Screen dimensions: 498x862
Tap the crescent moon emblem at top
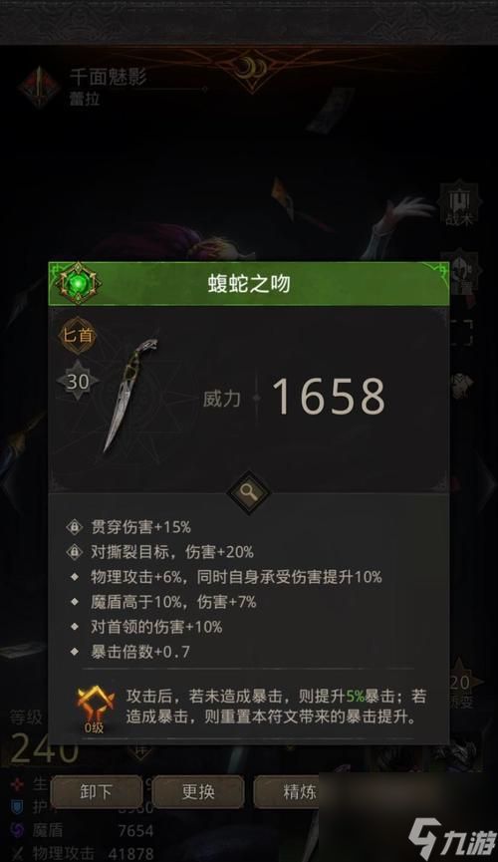(250, 70)
